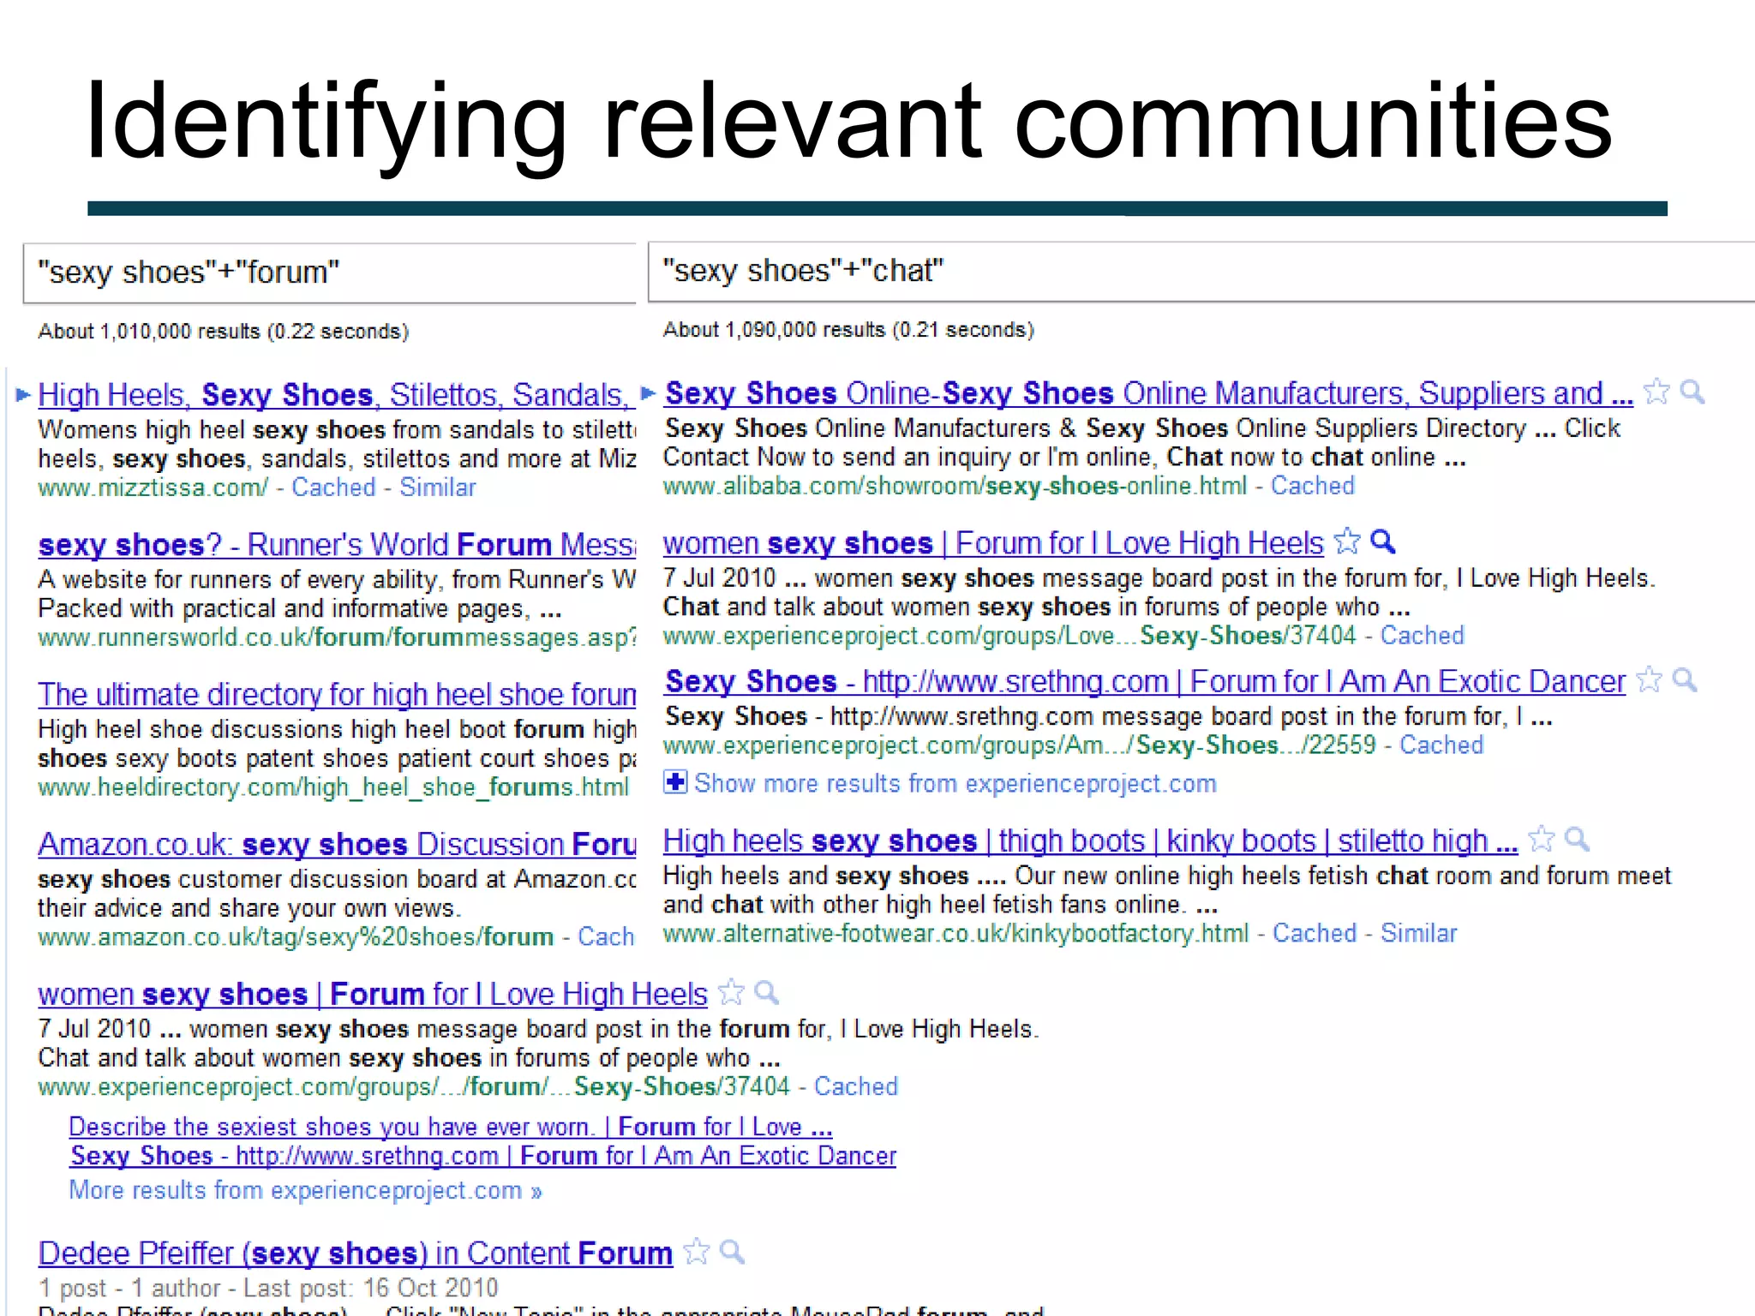Open left-column srethng.com Exotic Dancer sublink

[x=482, y=1156]
